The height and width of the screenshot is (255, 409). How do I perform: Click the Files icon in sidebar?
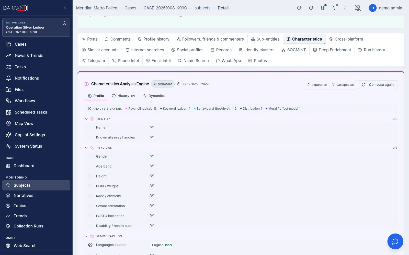coord(8,90)
